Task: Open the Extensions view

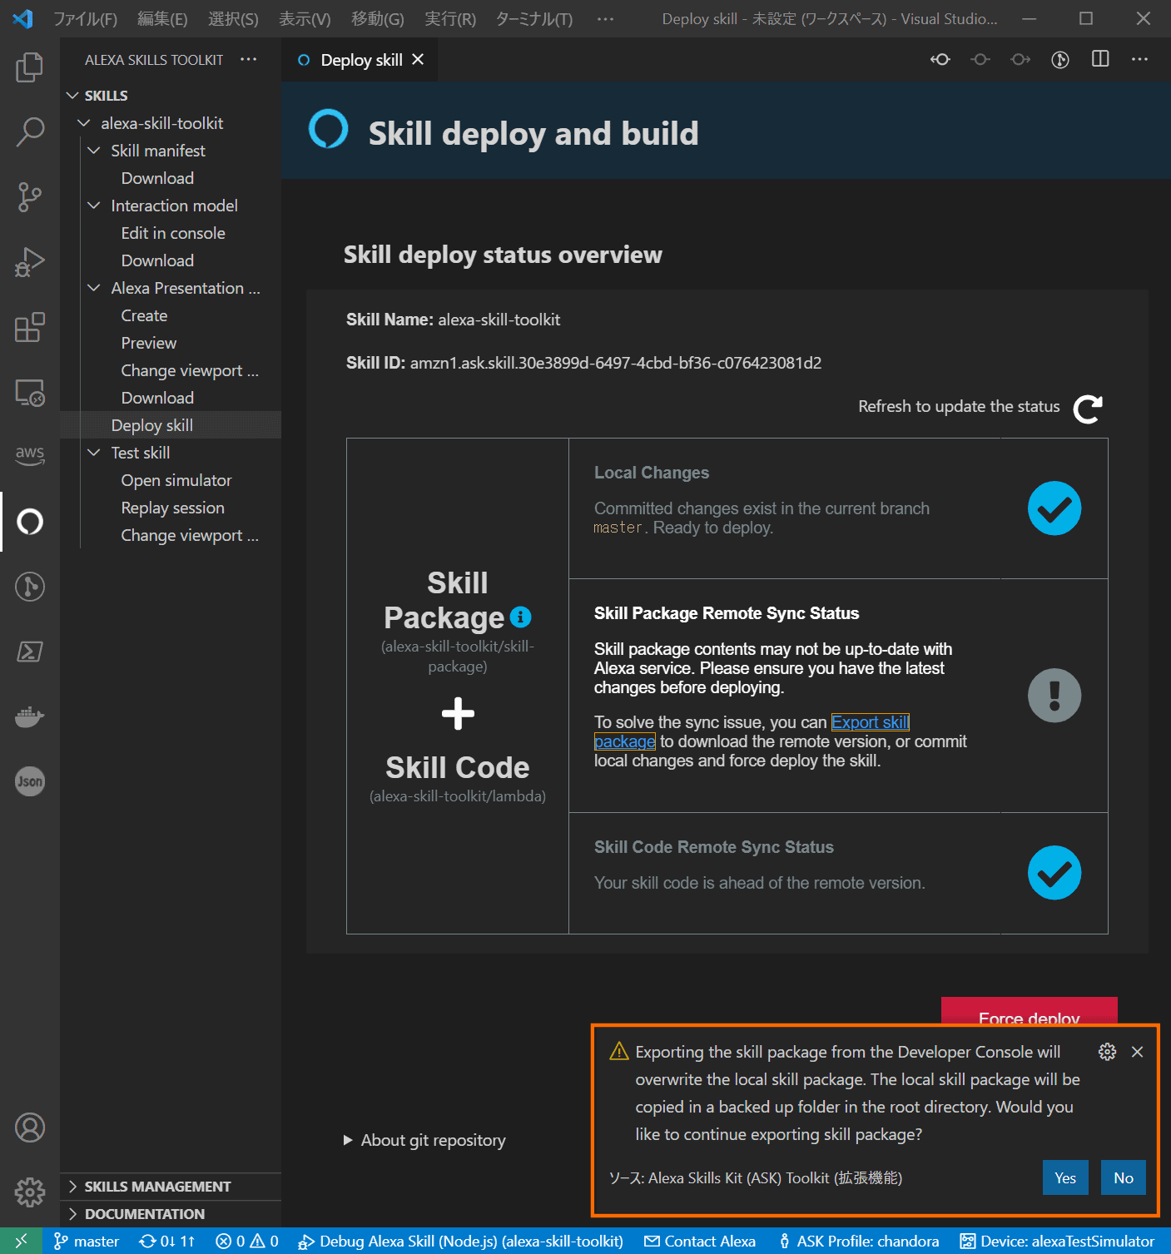Action: (x=30, y=327)
